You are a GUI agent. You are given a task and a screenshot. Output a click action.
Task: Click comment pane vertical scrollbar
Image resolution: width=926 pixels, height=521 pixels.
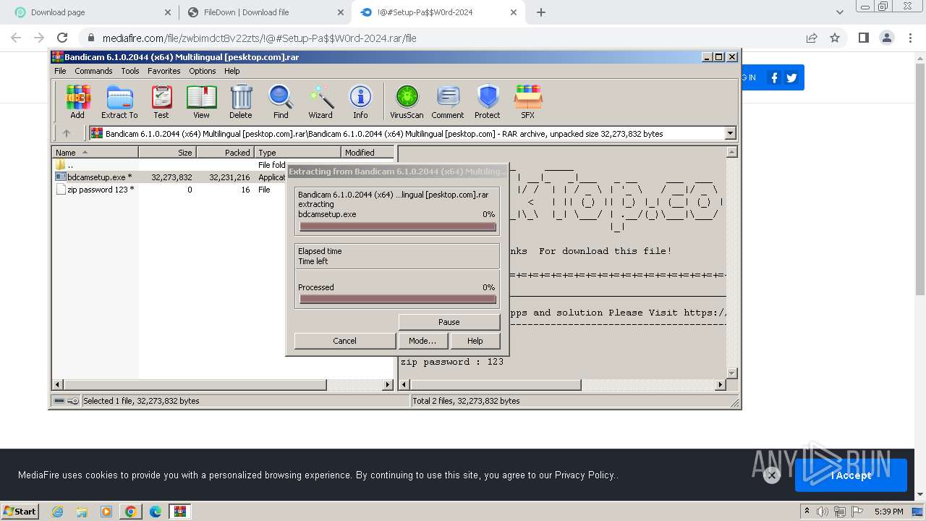[x=731, y=262]
